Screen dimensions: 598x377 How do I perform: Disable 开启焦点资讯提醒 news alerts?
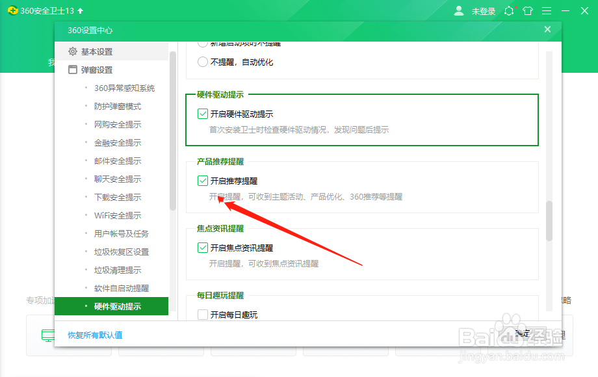(x=203, y=247)
